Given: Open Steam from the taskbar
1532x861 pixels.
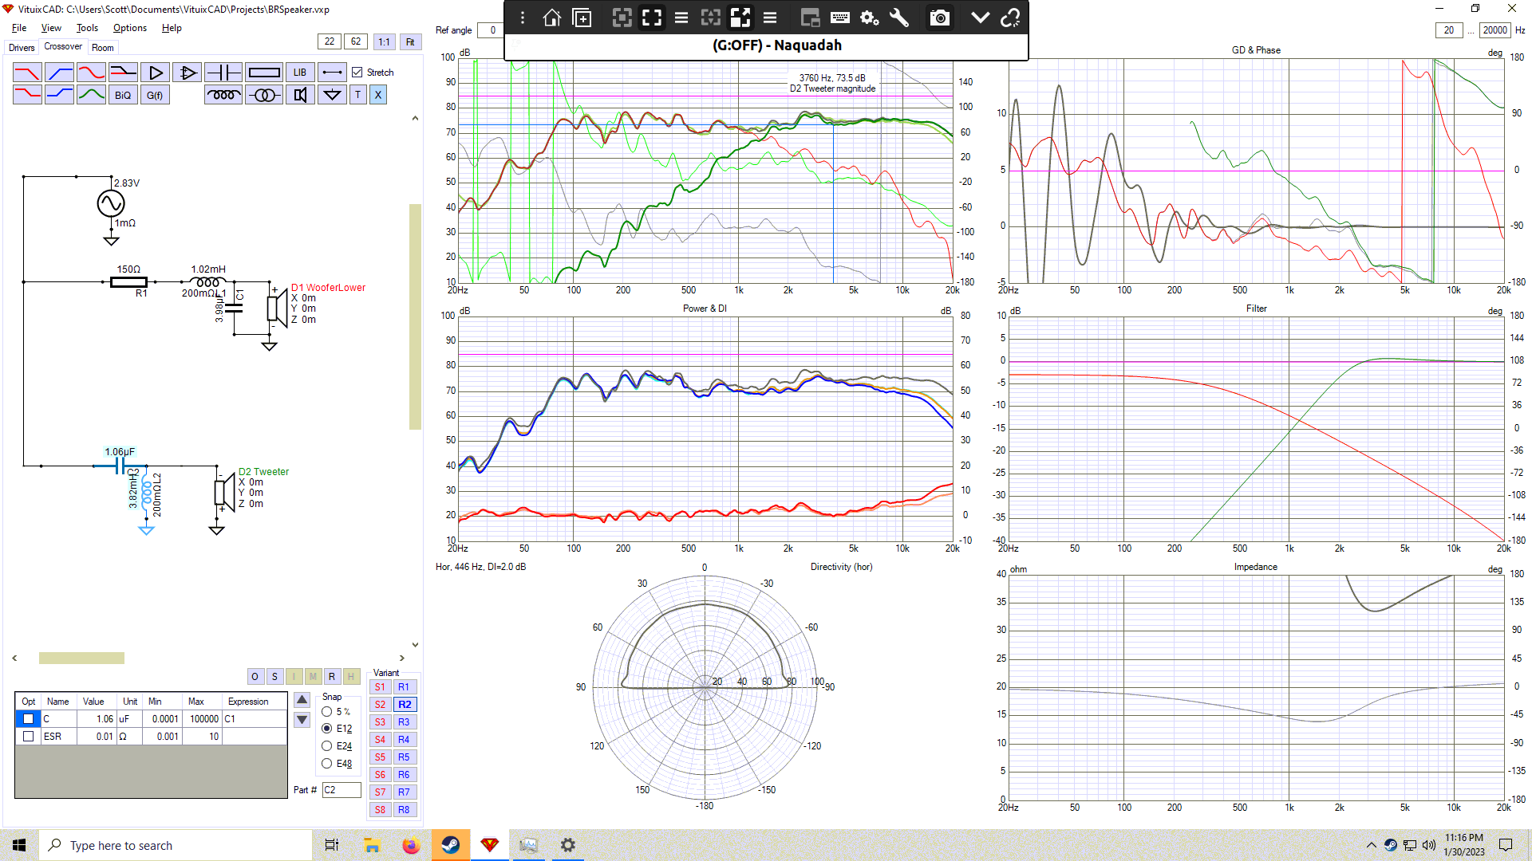Looking at the screenshot, I should [451, 845].
